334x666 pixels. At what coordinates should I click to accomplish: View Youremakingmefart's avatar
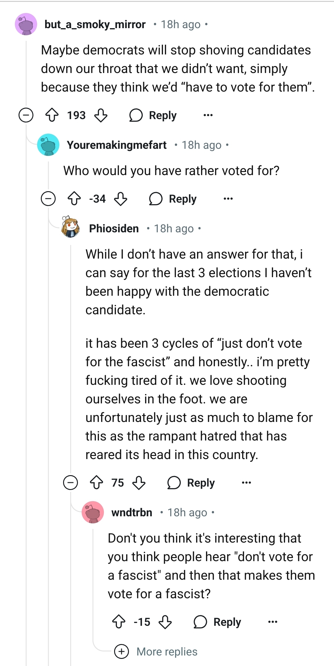pyautogui.click(x=48, y=145)
